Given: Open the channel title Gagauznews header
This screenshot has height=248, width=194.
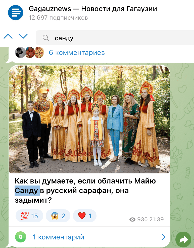Looking at the screenshot, I should click(93, 9).
